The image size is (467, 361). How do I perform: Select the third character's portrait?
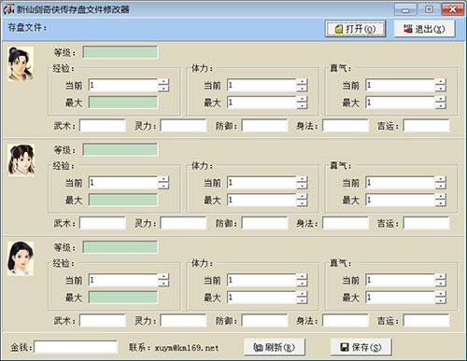pyautogui.click(x=21, y=258)
